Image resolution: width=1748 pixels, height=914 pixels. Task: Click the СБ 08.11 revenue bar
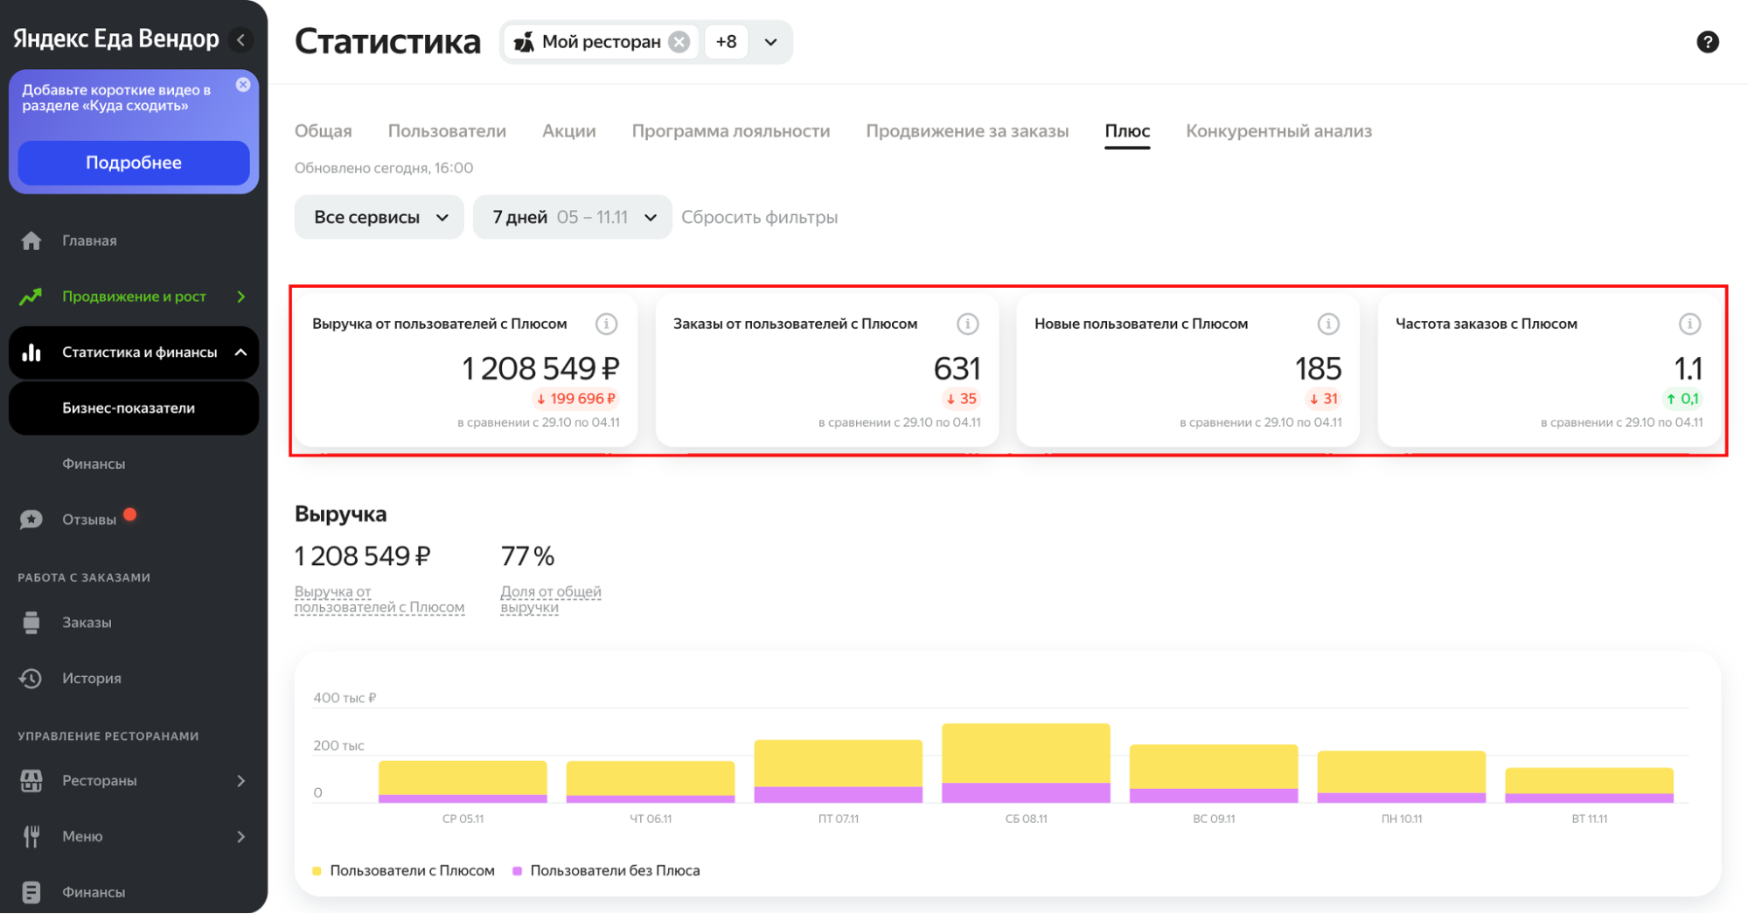pos(1026,763)
